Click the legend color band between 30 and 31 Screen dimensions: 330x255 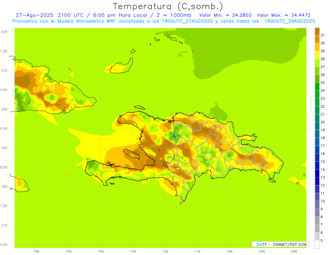coord(317,39)
